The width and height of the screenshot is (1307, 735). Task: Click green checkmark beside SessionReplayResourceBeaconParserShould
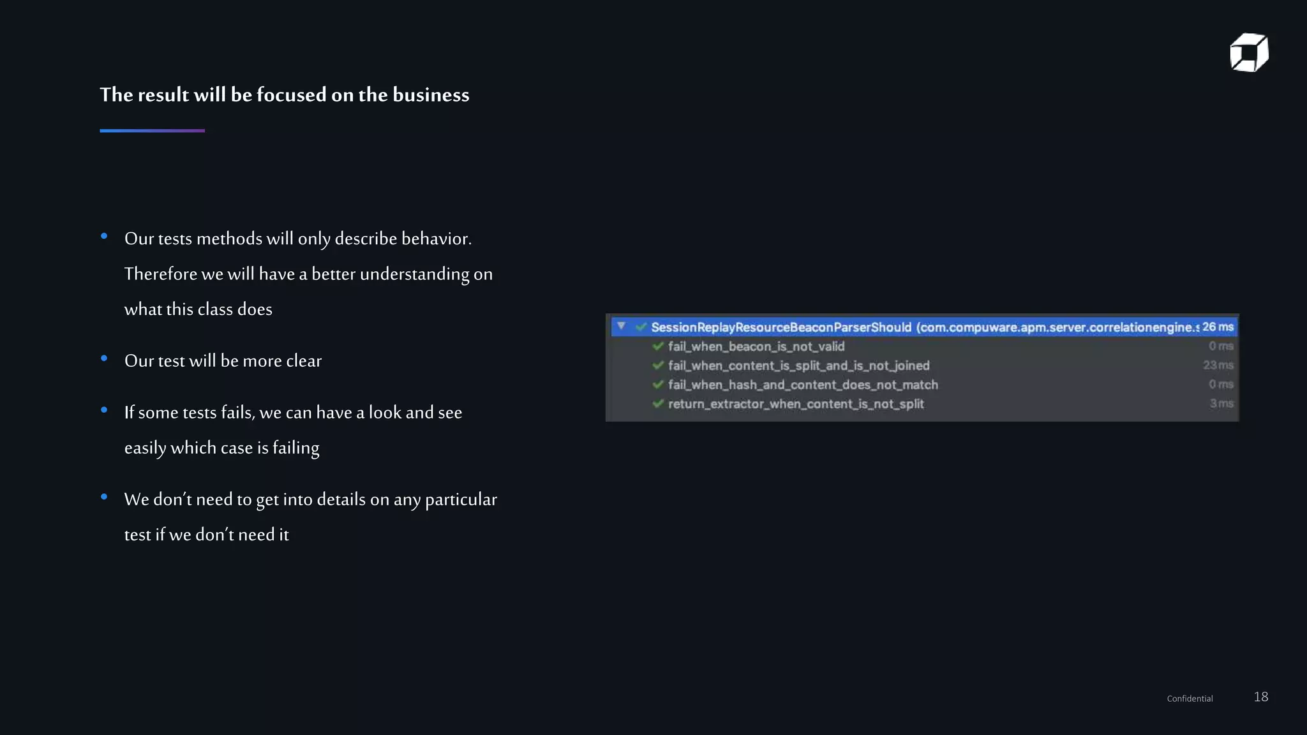(641, 327)
